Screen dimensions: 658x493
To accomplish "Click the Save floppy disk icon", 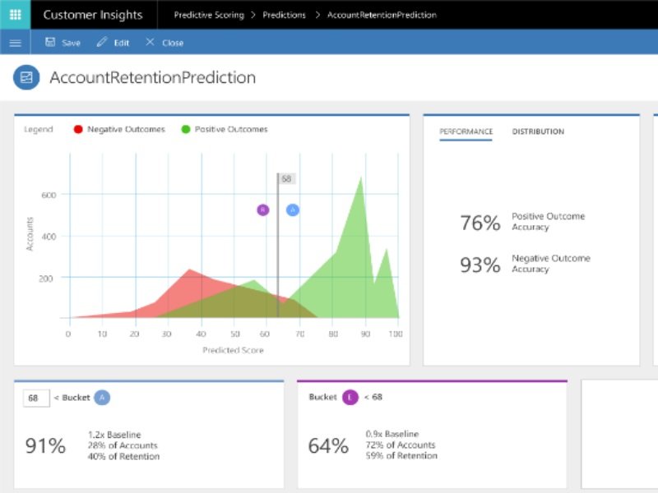I will 50,42.
